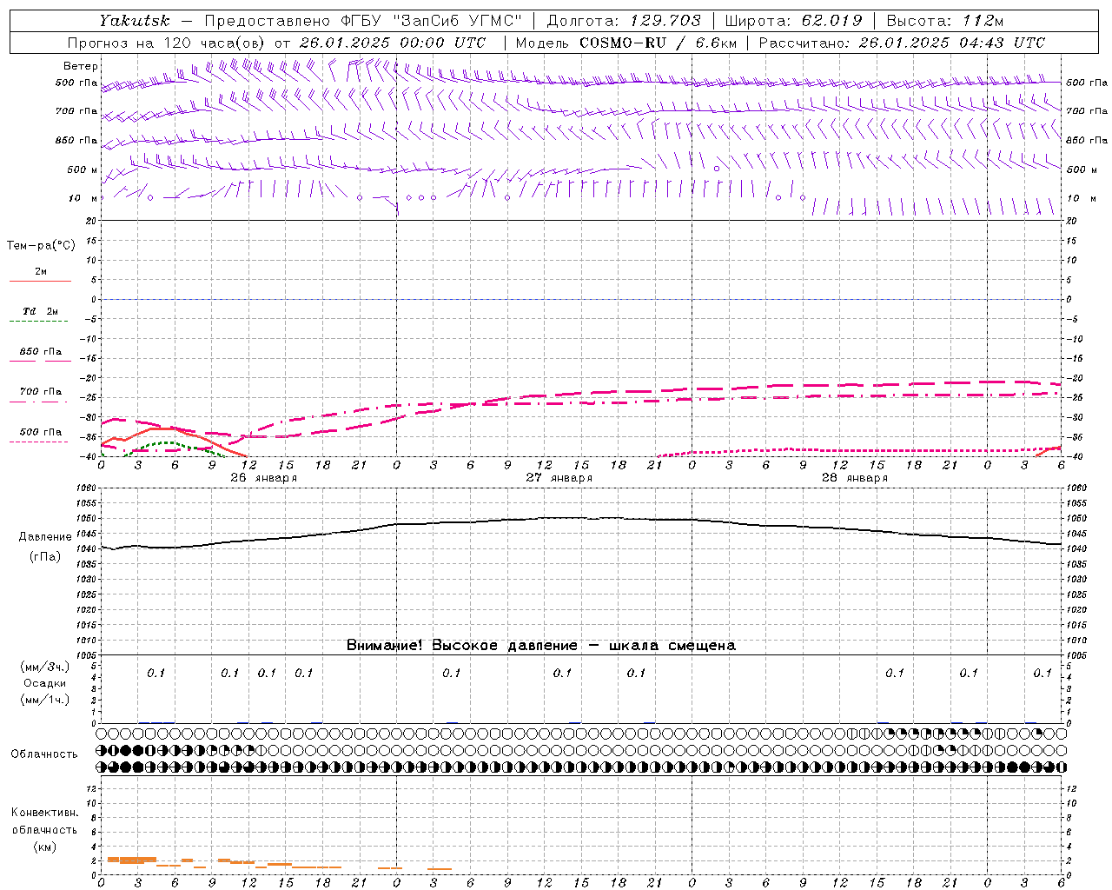The height and width of the screenshot is (890, 1112).
Task: Click the 'Давление' pressure panel label
Action: [x=45, y=537]
